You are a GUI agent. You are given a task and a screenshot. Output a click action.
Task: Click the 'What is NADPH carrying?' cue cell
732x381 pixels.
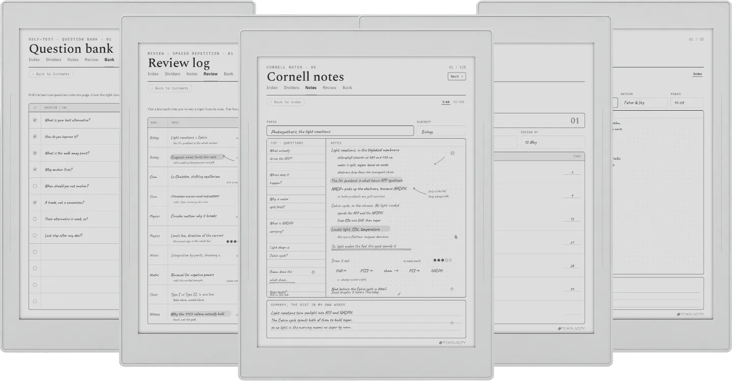click(296, 227)
